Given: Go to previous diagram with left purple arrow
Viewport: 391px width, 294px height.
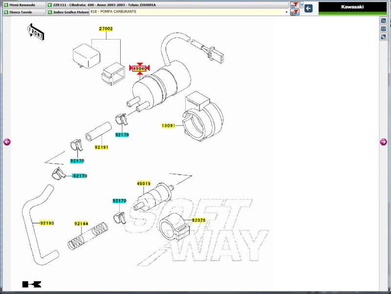Looking at the screenshot, I should click(6, 142).
